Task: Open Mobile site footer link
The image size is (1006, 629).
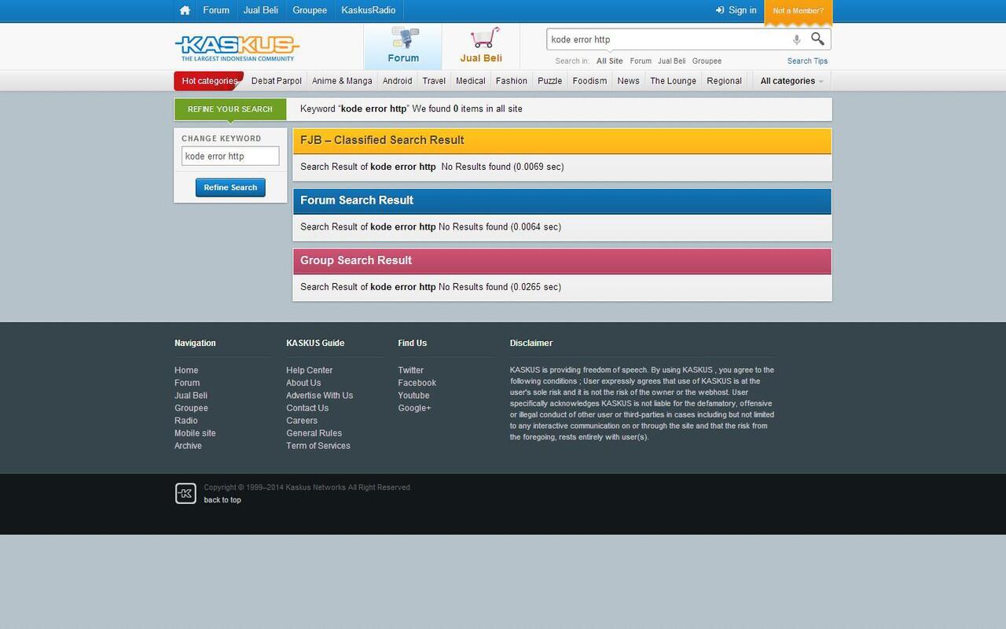Action: [x=195, y=433]
